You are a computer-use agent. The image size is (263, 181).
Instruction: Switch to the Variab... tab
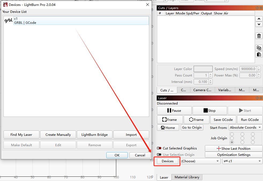pos(225,90)
